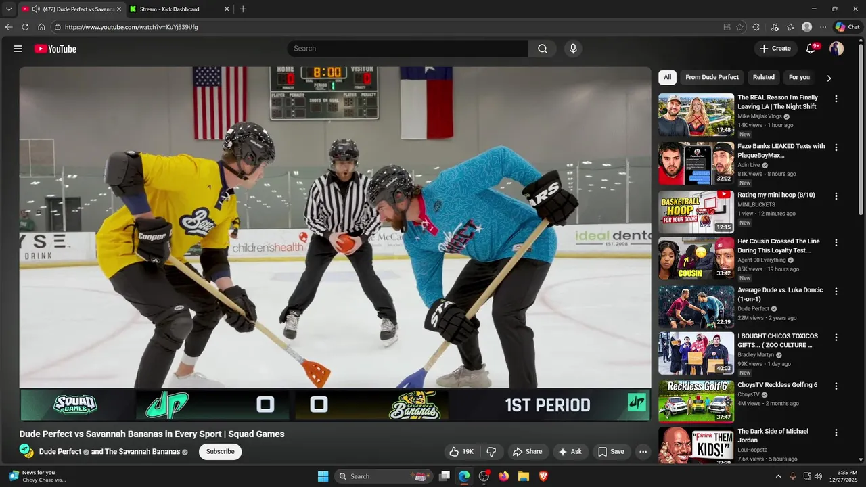Screen dimensions: 866x487
Task: Click inside the YouTube search field
Action: 407,49
